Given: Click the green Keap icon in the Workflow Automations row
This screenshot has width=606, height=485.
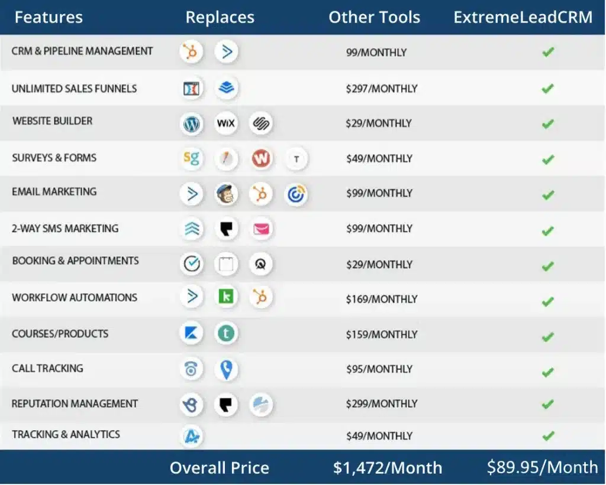Looking at the screenshot, I should (x=226, y=297).
